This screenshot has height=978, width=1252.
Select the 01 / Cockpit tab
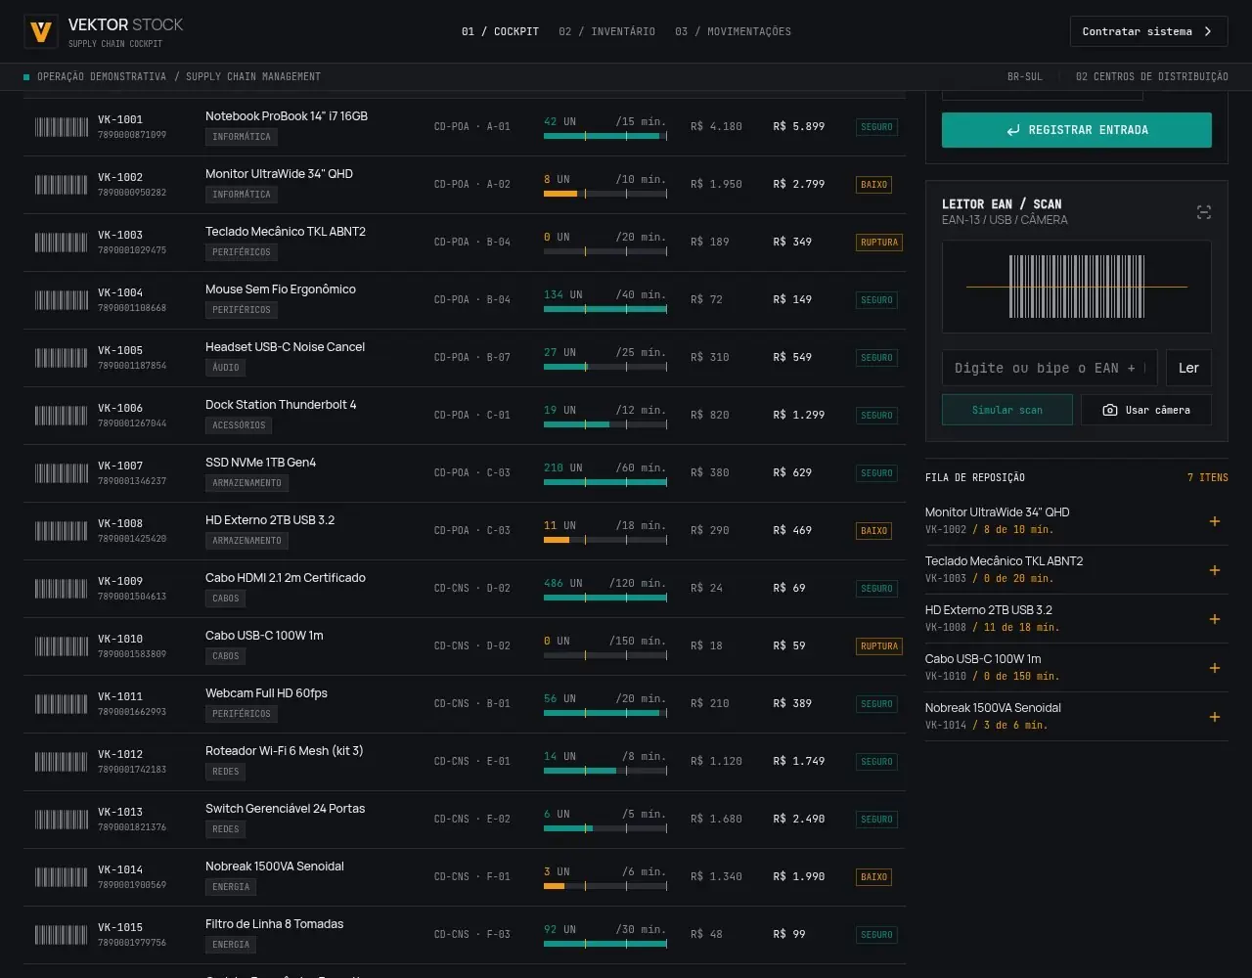pyautogui.click(x=500, y=31)
